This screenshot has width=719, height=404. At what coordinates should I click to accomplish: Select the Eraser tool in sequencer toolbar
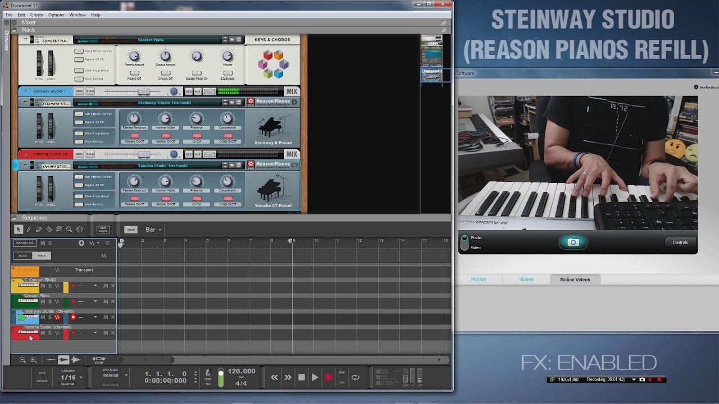tap(39, 229)
